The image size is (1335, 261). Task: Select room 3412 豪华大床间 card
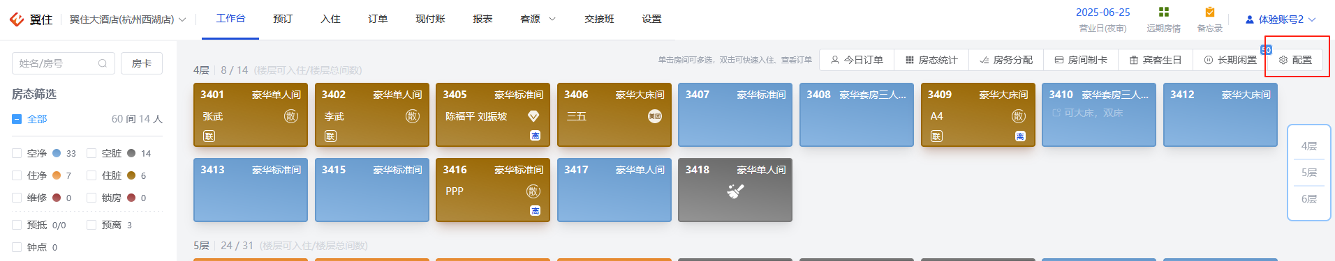coord(1220,115)
